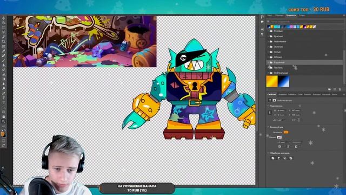Select the History Brush tool
This screenshot has width=346, height=195.
4,70
